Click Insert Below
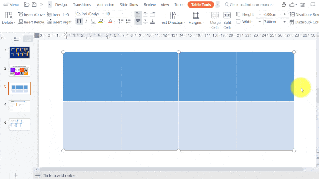 (x=31, y=22)
